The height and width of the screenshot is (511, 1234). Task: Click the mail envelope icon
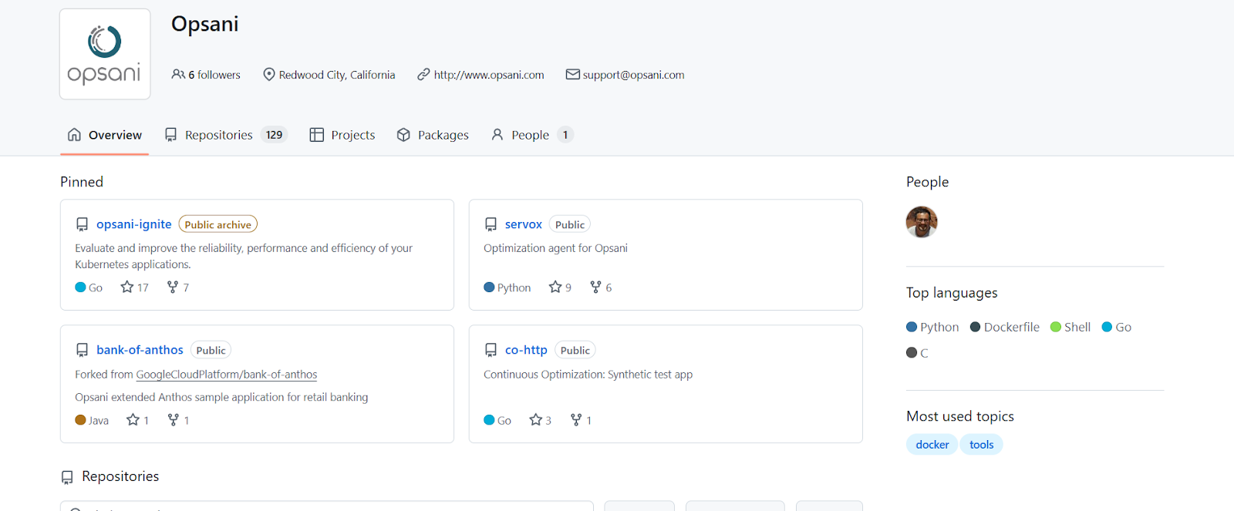[x=572, y=75]
